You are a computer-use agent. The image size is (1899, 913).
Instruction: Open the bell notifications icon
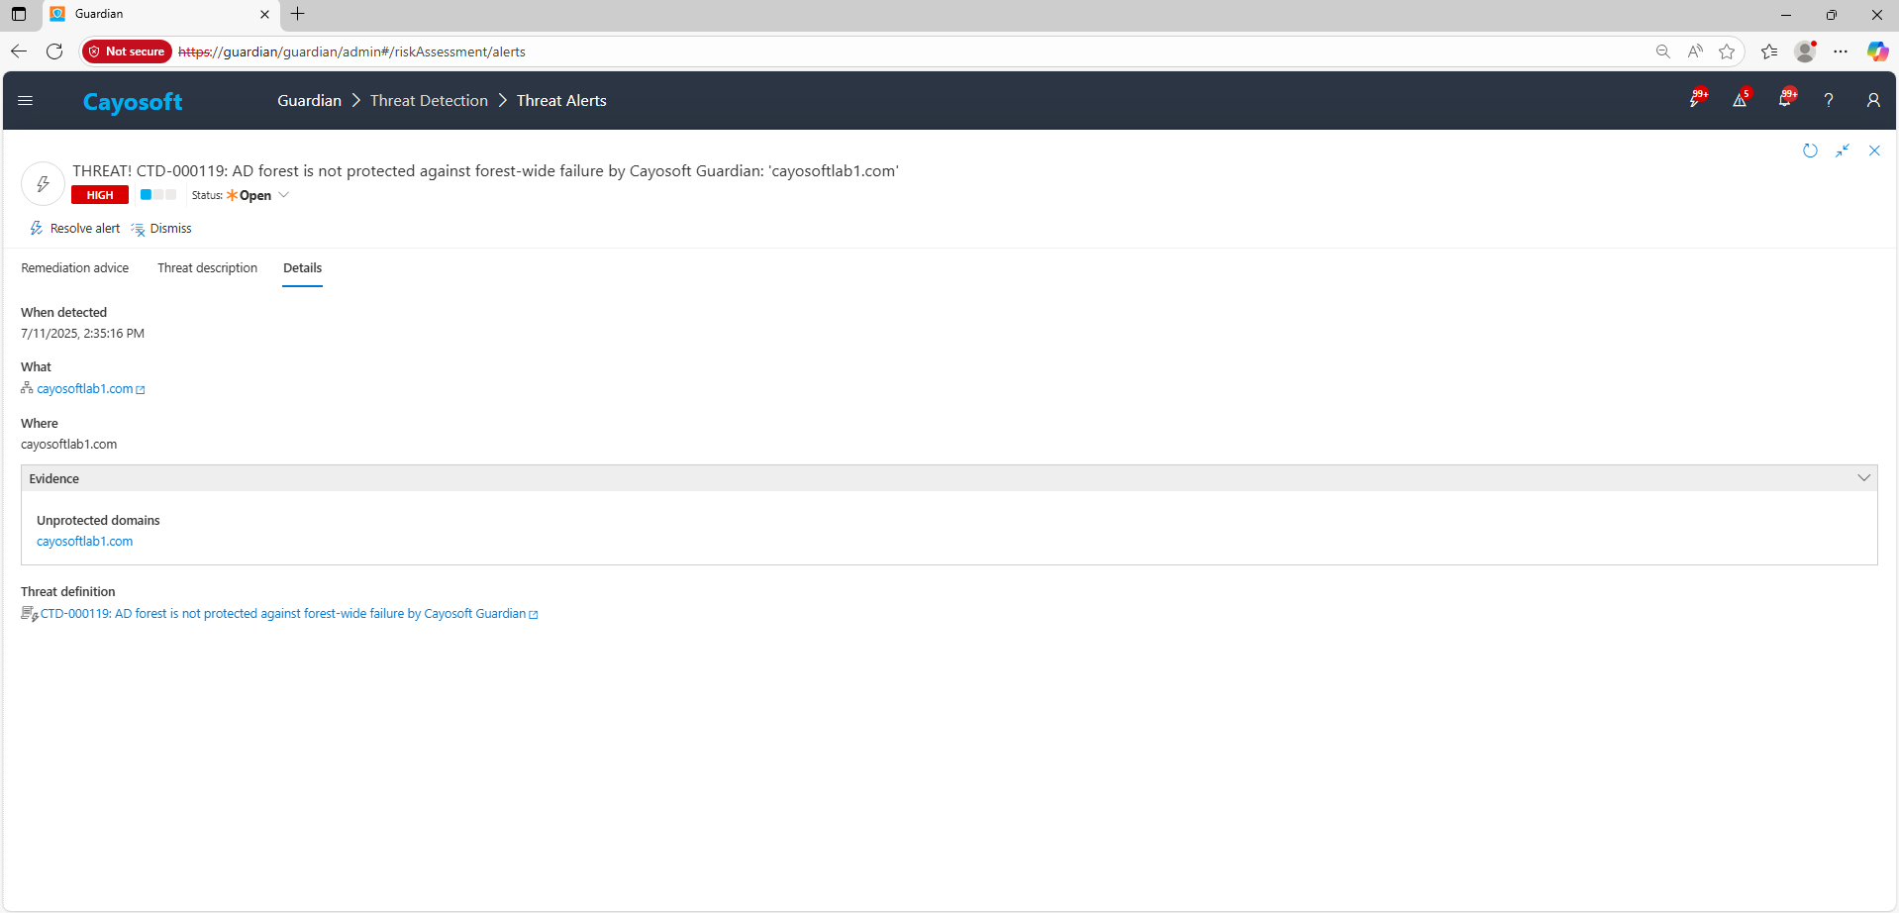coord(1785,100)
